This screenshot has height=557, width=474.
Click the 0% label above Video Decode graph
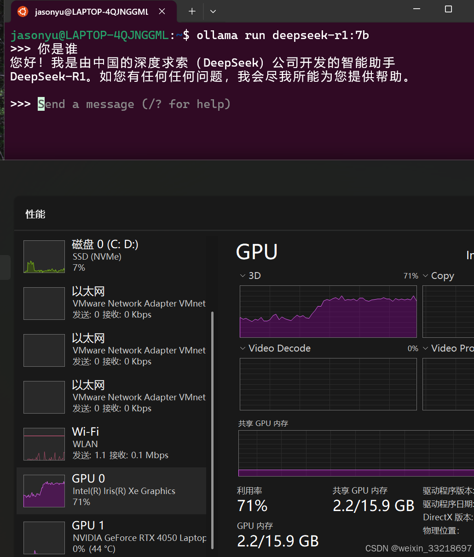coord(413,348)
